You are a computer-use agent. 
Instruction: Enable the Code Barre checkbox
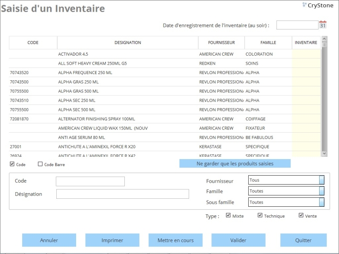click(40, 164)
